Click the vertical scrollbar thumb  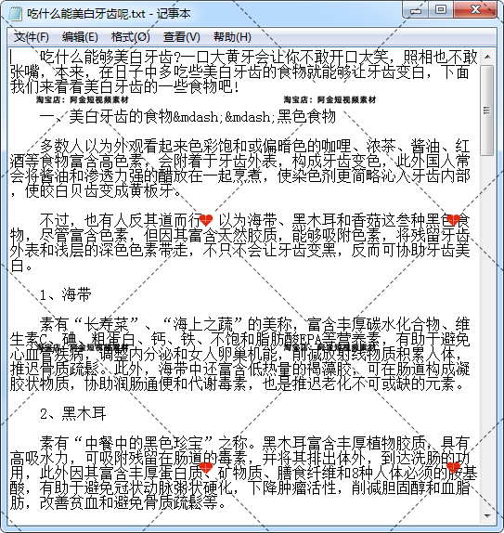click(487, 110)
